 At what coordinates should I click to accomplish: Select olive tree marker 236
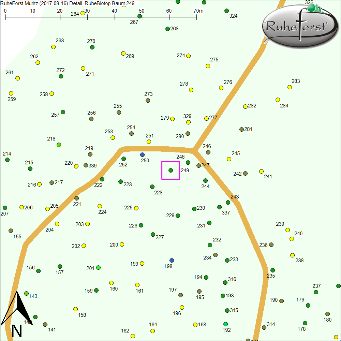[271, 244]
